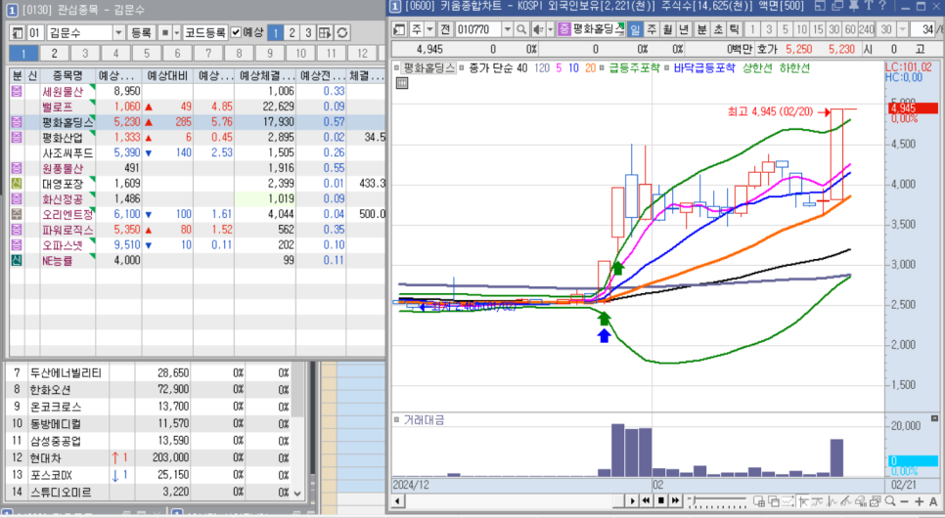
Task: Open the column layout icon beside page 3
Action: [325, 32]
